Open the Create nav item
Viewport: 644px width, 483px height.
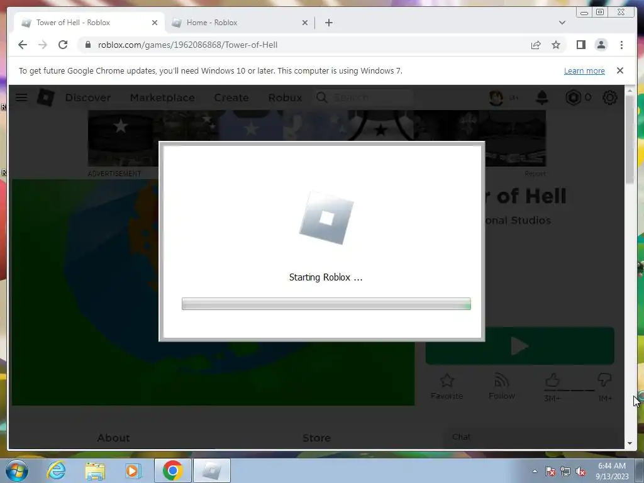[x=231, y=97]
